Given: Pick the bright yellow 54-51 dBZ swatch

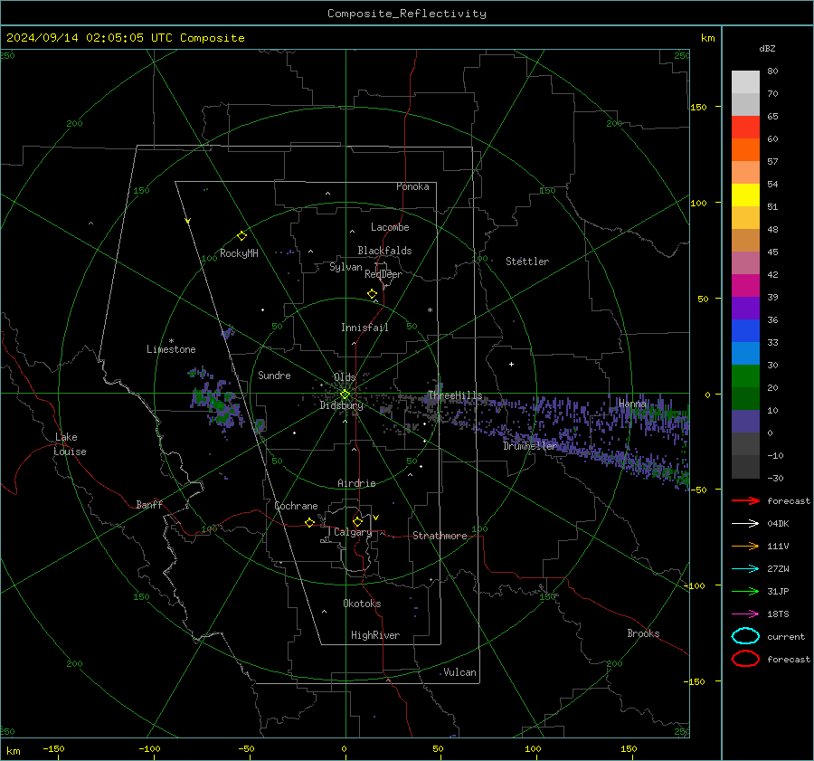Looking at the screenshot, I should pos(745,195).
